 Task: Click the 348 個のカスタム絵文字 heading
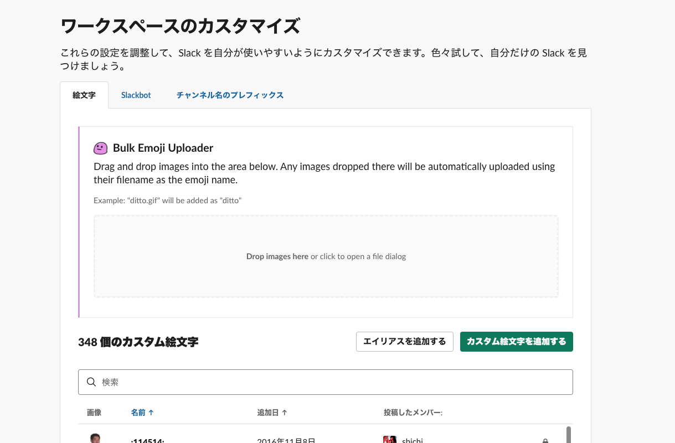138,342
